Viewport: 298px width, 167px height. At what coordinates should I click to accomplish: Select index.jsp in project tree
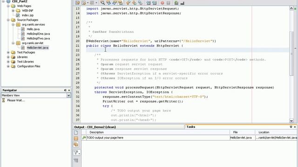pos(27,15)
